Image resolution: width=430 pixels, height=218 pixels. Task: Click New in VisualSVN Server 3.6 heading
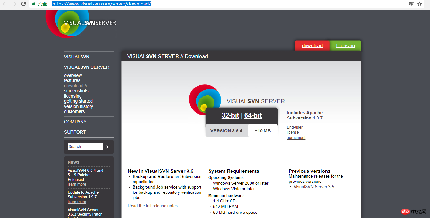tap(160, 171)
